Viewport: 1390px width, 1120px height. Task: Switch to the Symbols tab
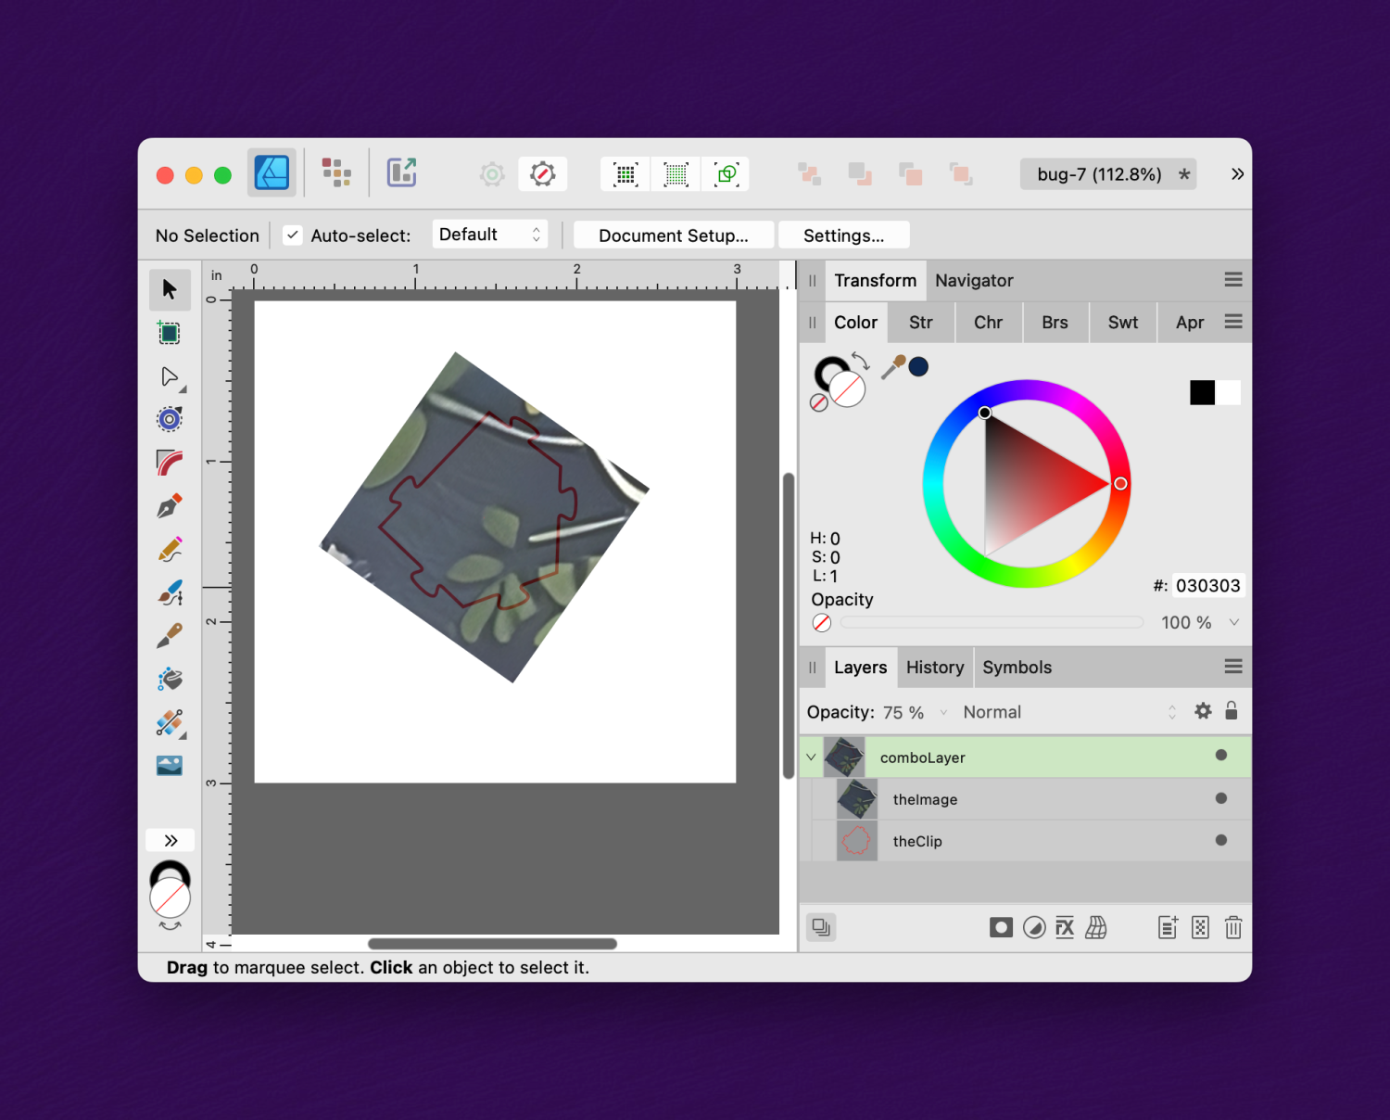(1017, 668)
